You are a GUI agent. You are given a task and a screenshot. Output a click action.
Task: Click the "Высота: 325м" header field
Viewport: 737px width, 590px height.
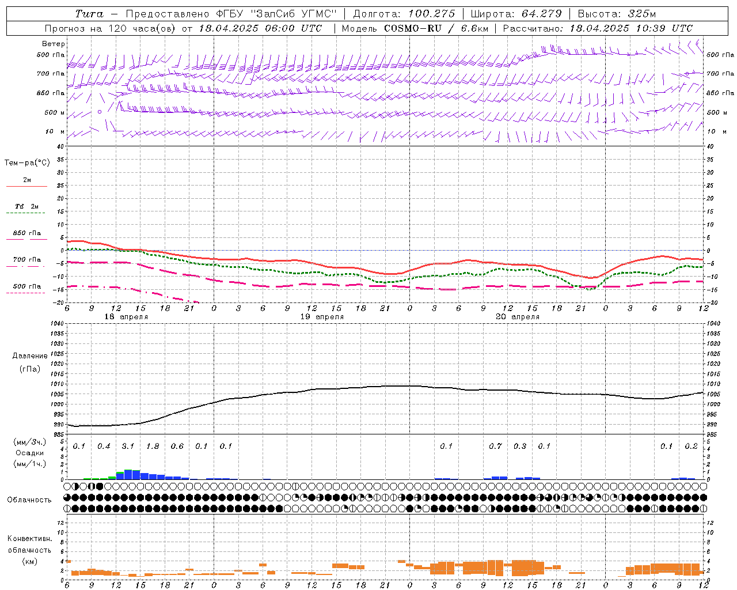pyautogui.click(x=617, y=14)
